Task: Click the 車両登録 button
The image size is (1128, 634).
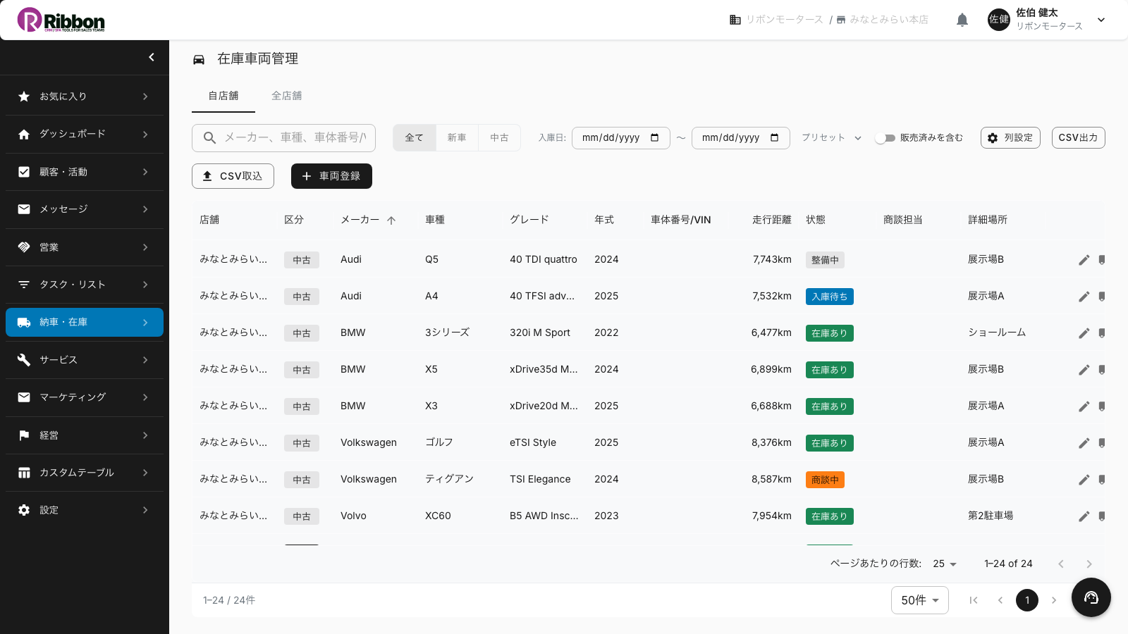Action: [x=331, y=176]
